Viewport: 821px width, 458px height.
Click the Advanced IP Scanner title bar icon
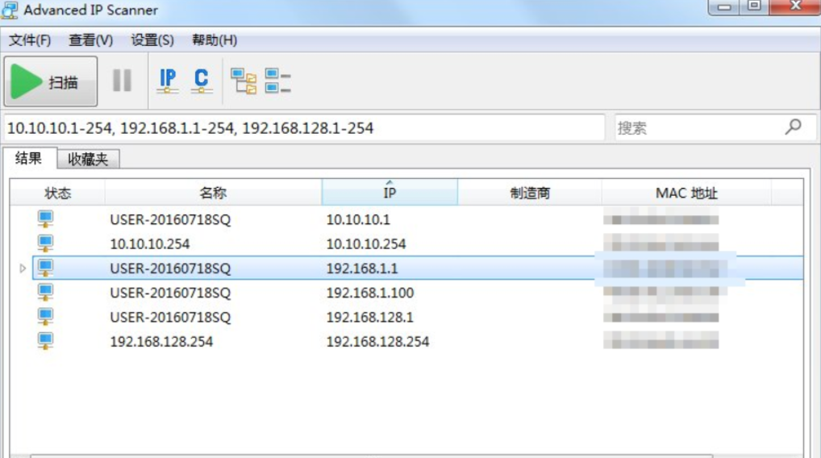[x=10, y=10]
